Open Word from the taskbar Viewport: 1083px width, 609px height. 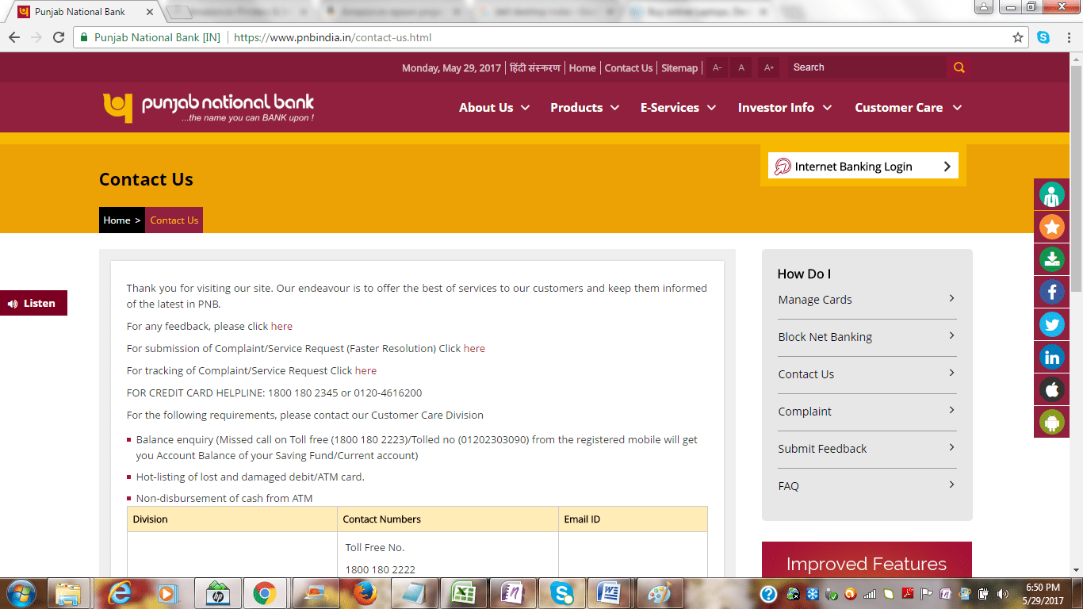tap(610, 593)
